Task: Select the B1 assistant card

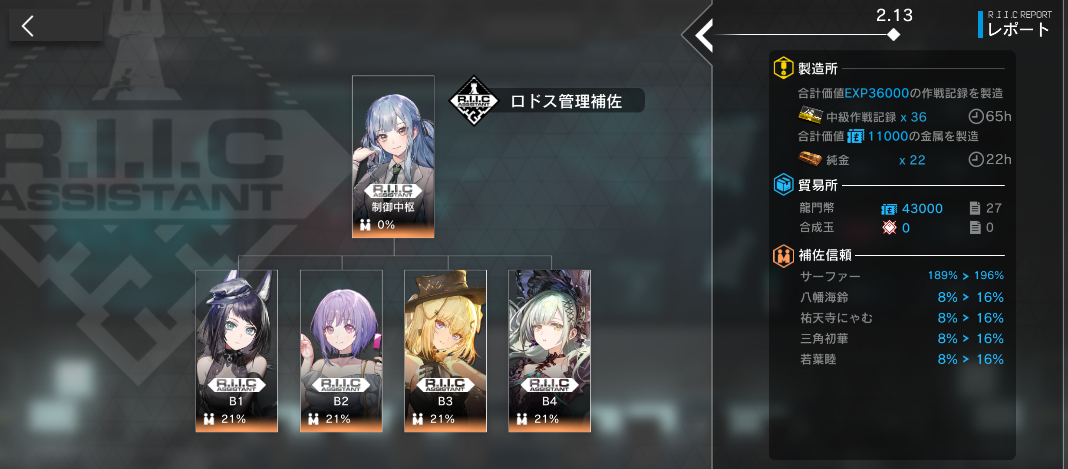Action: coord(237,351)
